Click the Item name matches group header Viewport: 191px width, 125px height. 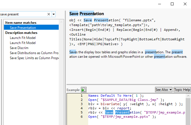[21, 23]
